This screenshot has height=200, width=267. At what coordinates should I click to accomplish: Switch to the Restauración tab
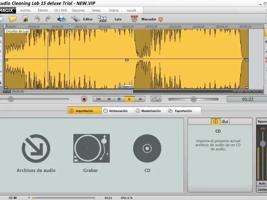point(118,111)
